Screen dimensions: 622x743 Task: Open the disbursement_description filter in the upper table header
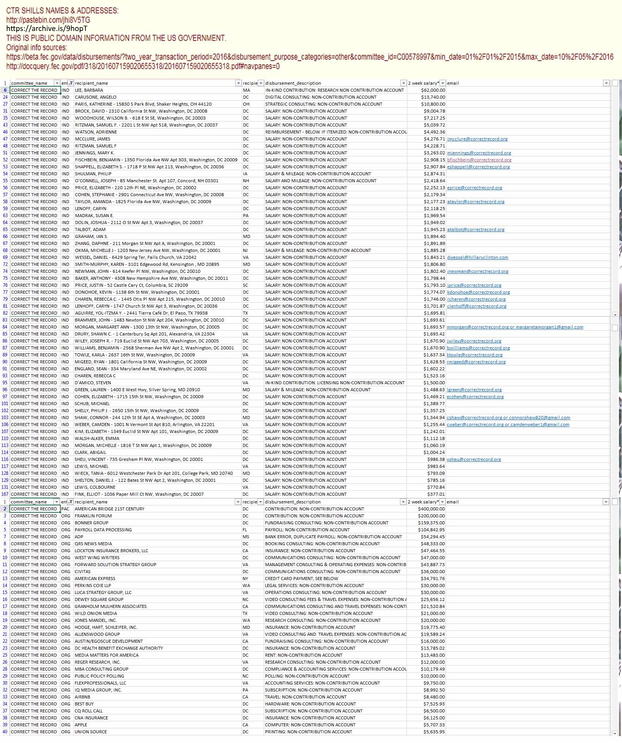pos(403,83)
